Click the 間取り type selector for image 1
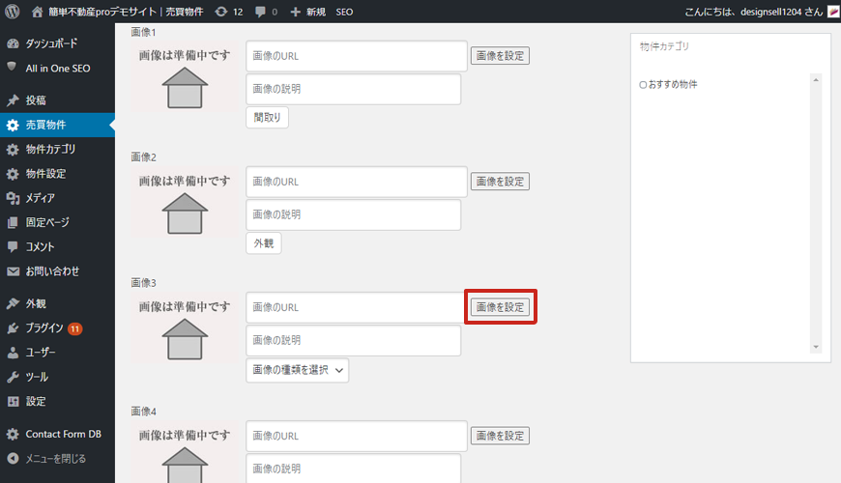841x483 pixels. click(x=267, y=118)
